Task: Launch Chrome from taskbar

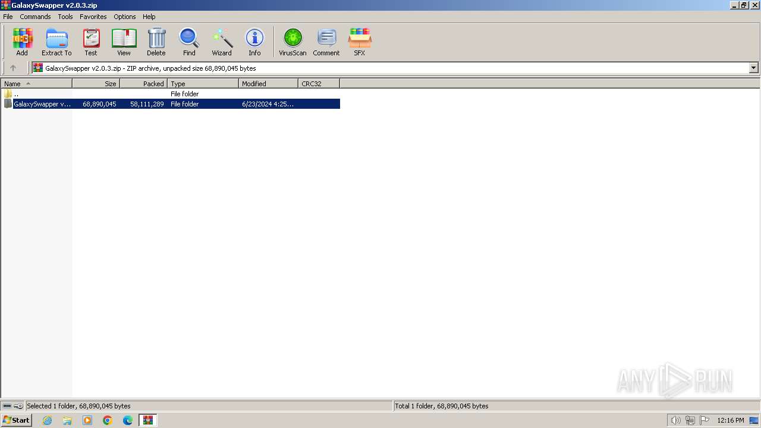Action: tap(108, 420)
